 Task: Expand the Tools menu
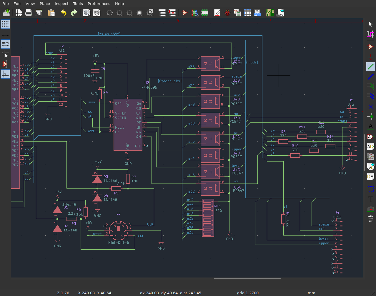click(x=78, y=4)
